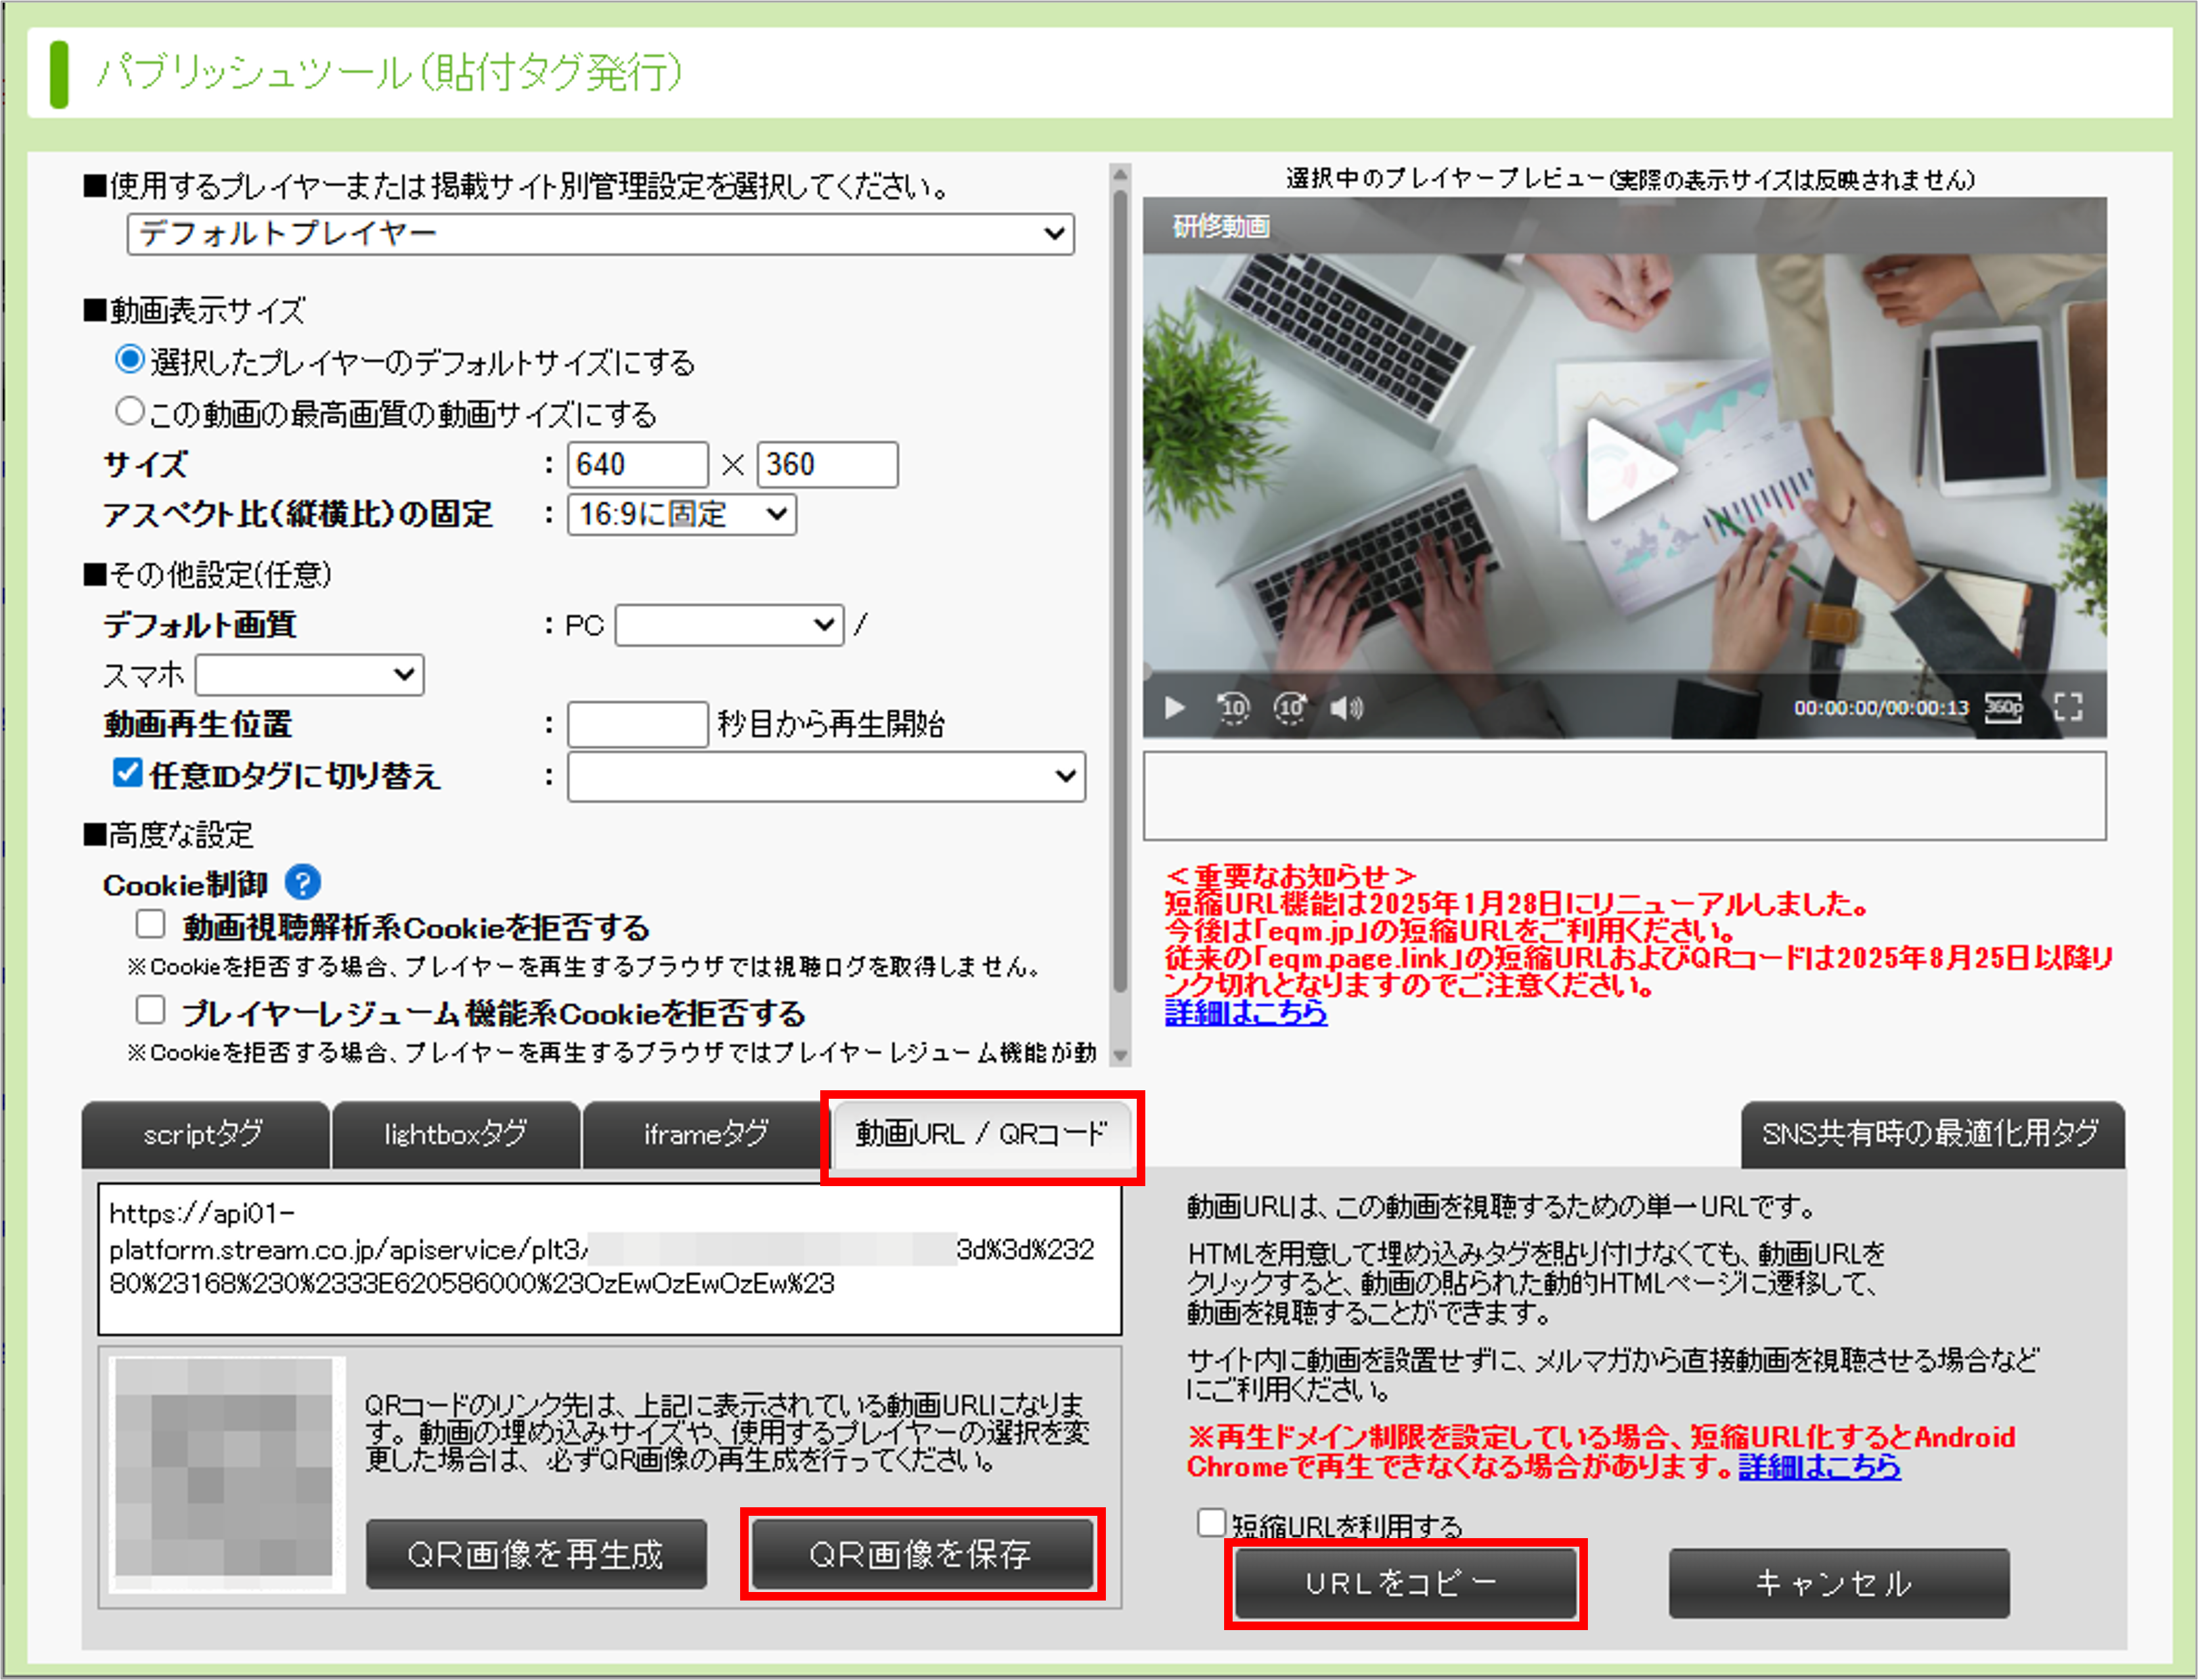
Task: Click the settings panel scrollbar down arrow
Action: point(1120,1055)
